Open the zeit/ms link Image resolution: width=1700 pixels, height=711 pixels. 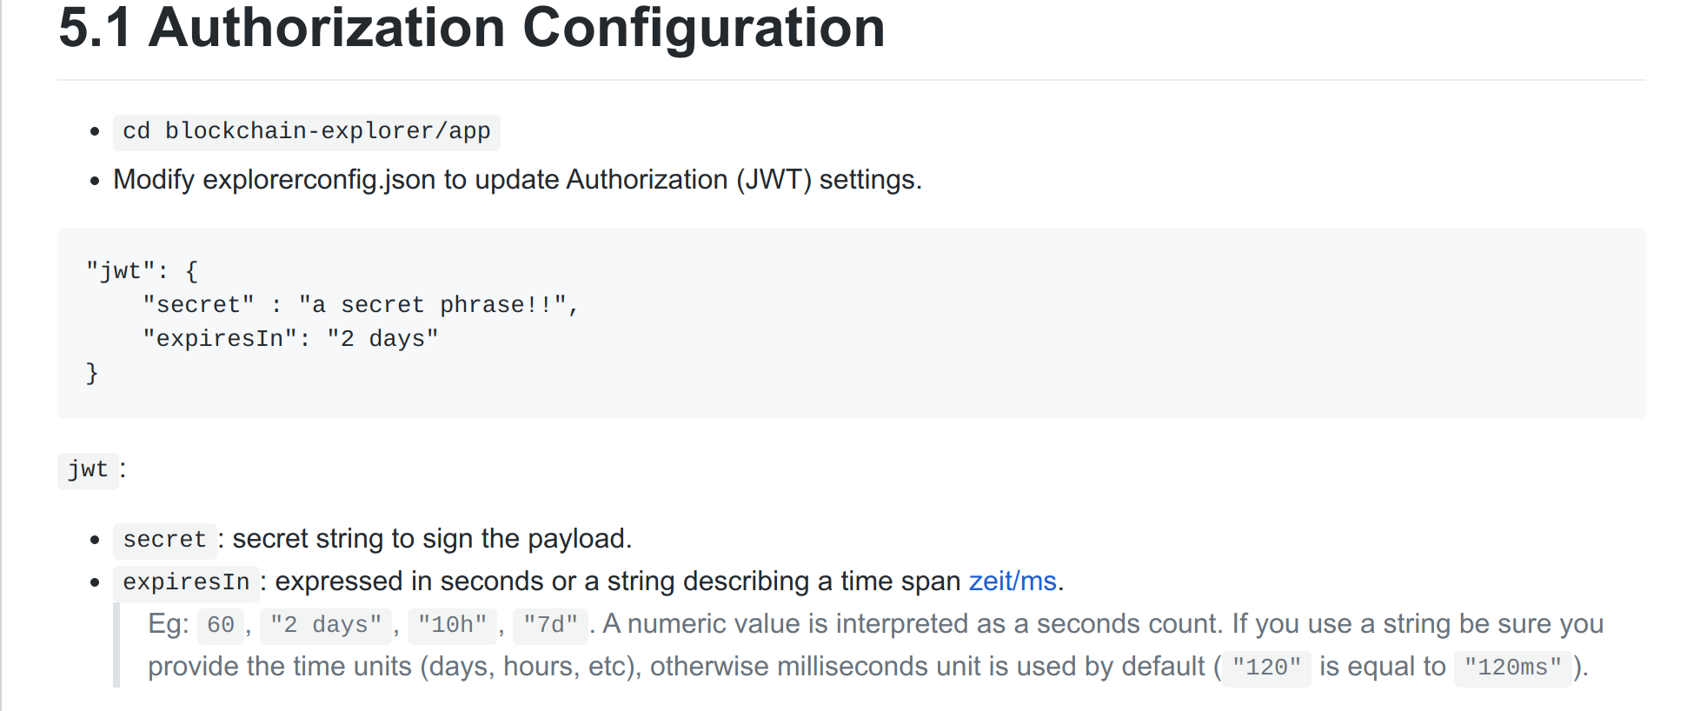tap(1012, 581)
